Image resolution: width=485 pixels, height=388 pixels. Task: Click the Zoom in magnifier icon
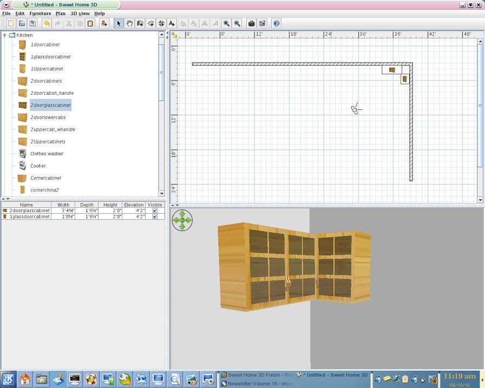(226, 24)
